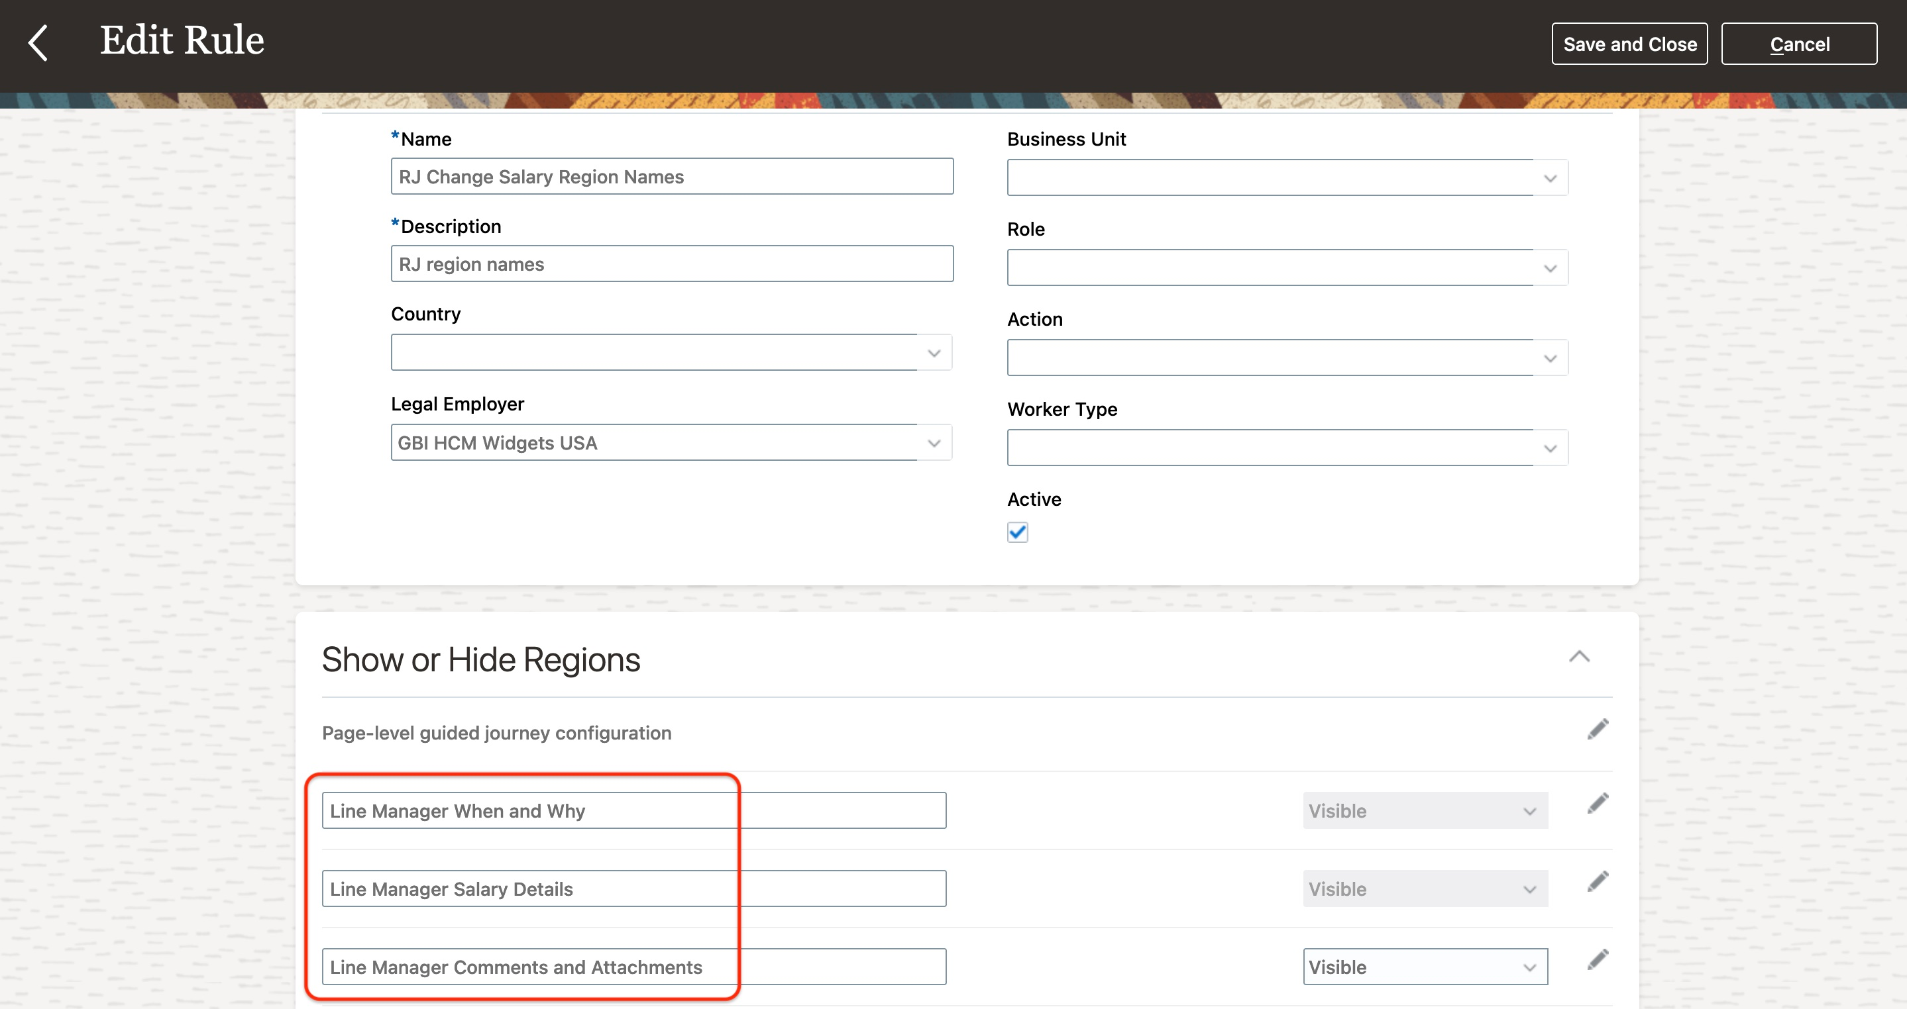The width and height of the screenshot is (1907, 1009).
Task: Open Legal Employer dropdown showing GBI HCM Widgets USA
Action: 934,443
